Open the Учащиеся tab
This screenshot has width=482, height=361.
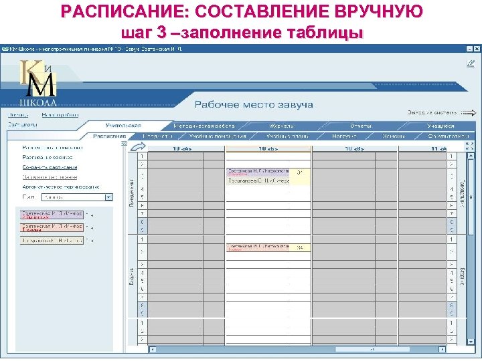pyautogui.click(x=440, y=126)
